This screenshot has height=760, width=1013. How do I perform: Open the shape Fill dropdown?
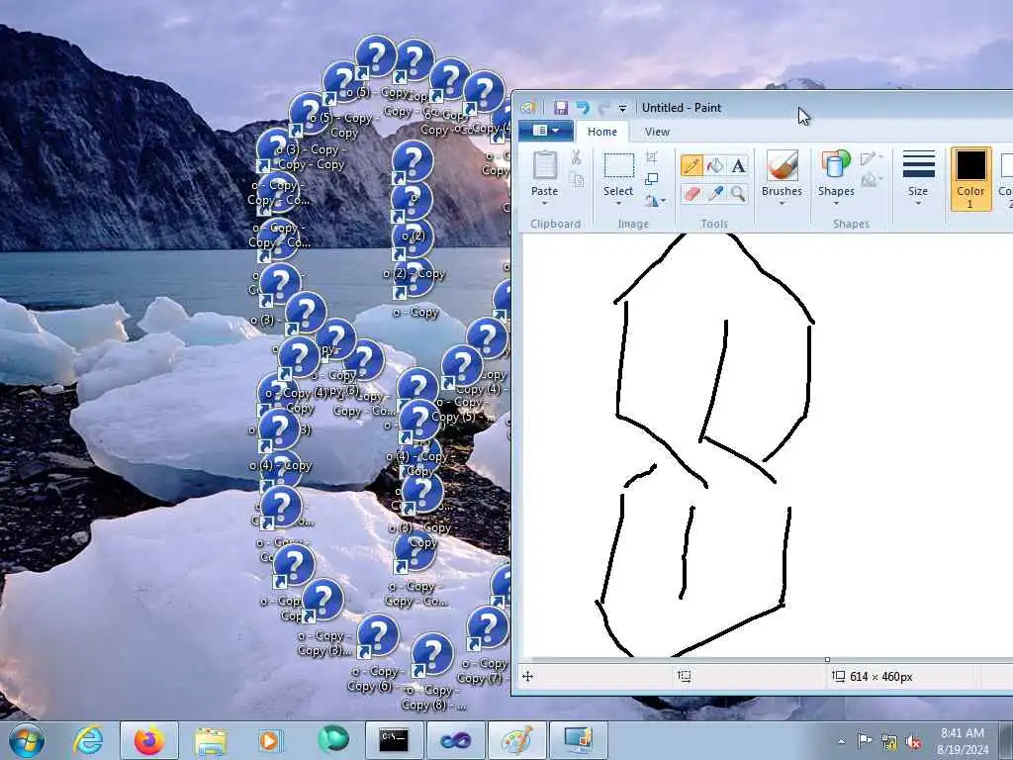click(871, 179)
